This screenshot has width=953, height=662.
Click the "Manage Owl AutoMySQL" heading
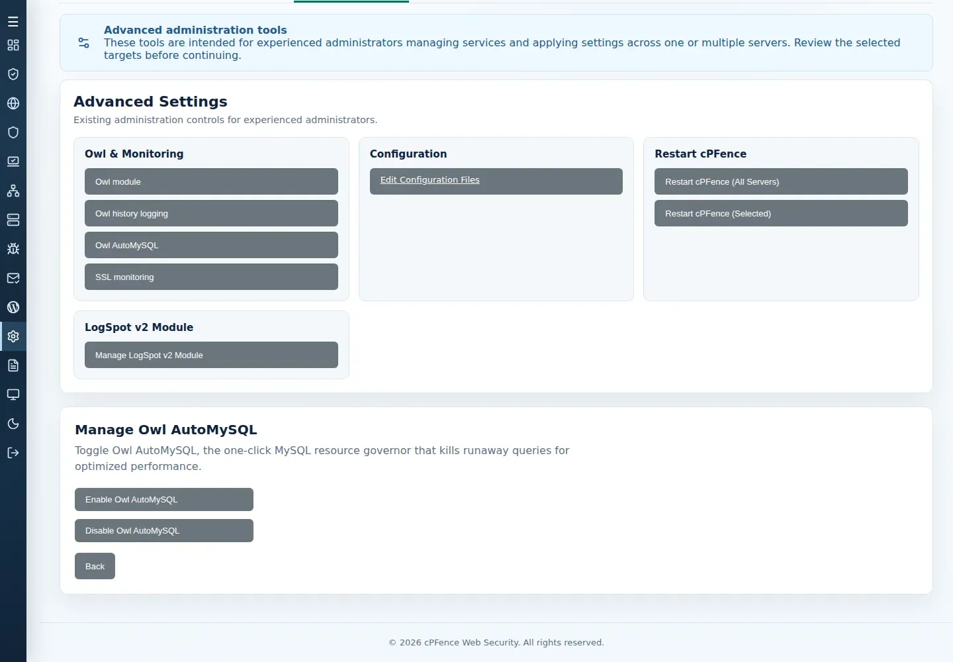pos(166,430)
